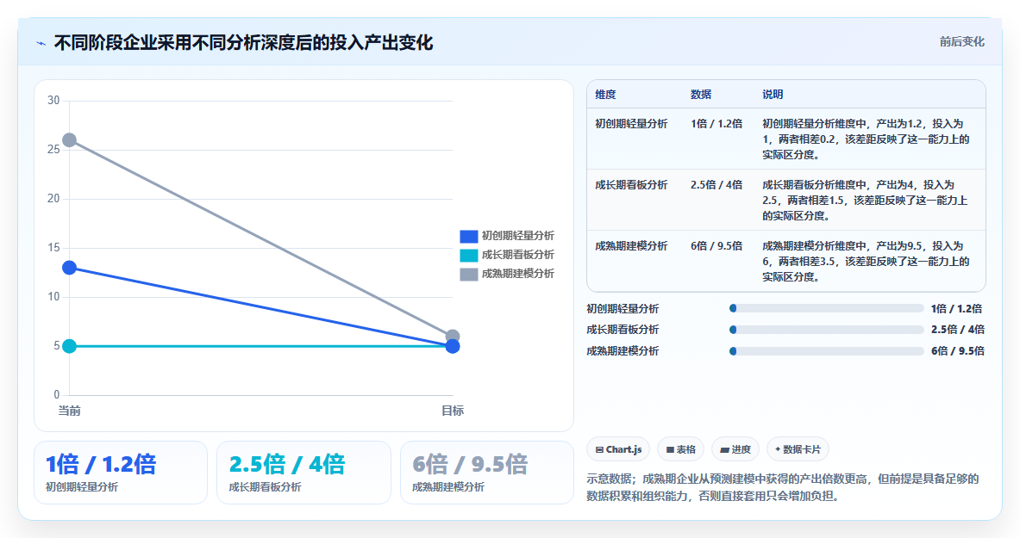
Task: Click table cell 2.5倍 / 4倍
Action: coord(717,184)
